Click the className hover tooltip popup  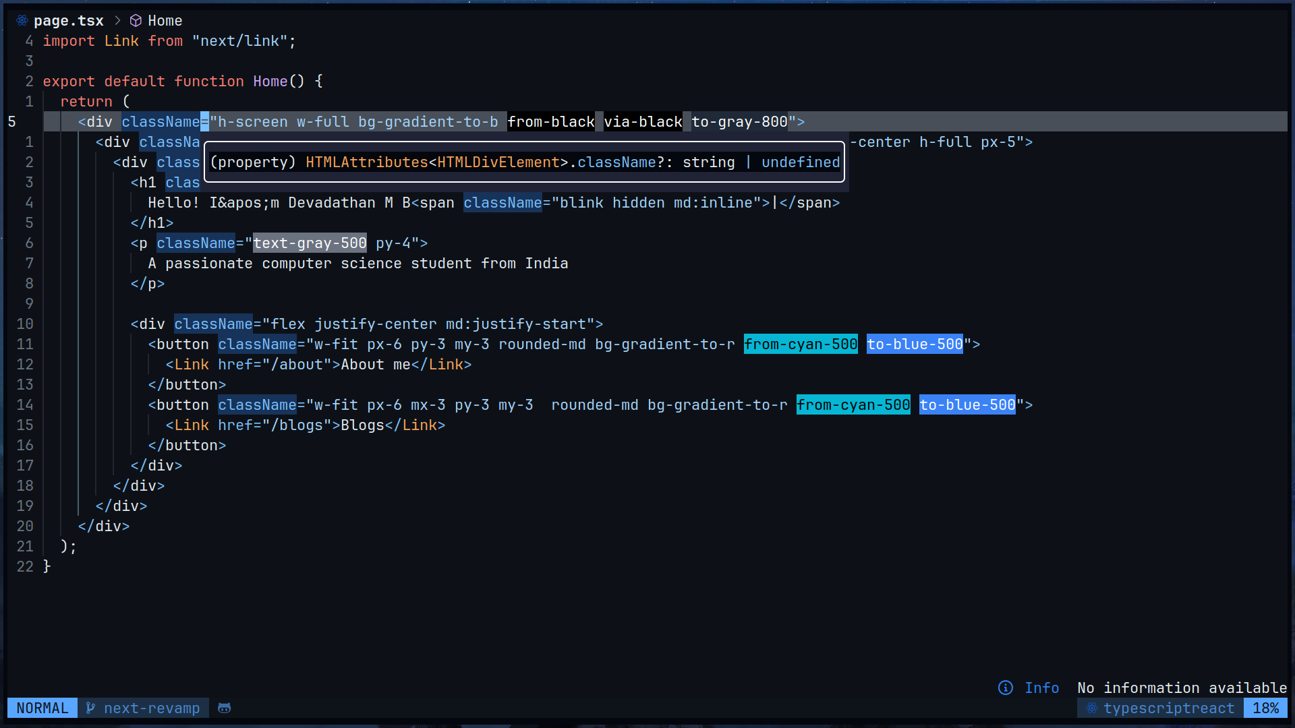(525, 162)
